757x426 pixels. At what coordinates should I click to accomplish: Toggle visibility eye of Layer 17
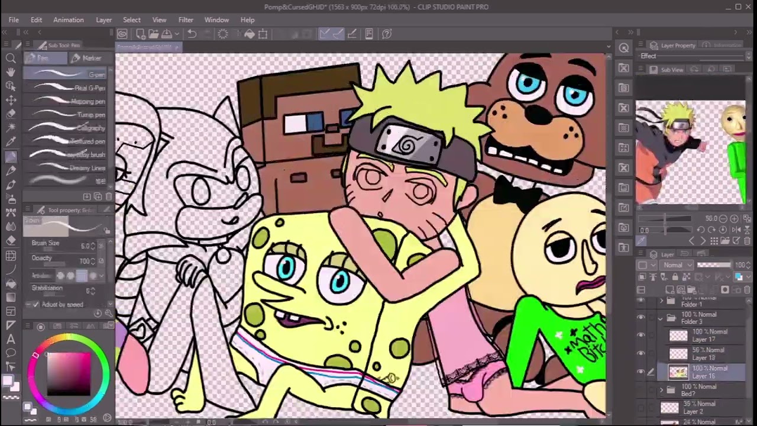pos(641,335)
